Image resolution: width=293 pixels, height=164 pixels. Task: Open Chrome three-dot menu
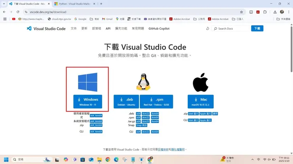click(289, 12)
